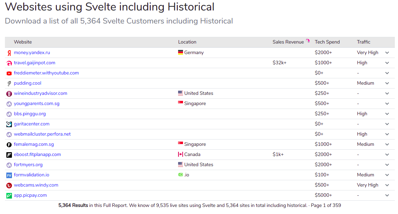
Task: Click the Germany flag icon
Action: [181, 52]
